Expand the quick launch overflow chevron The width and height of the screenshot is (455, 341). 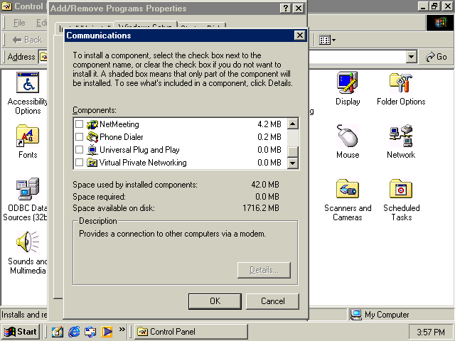[122, 329]
